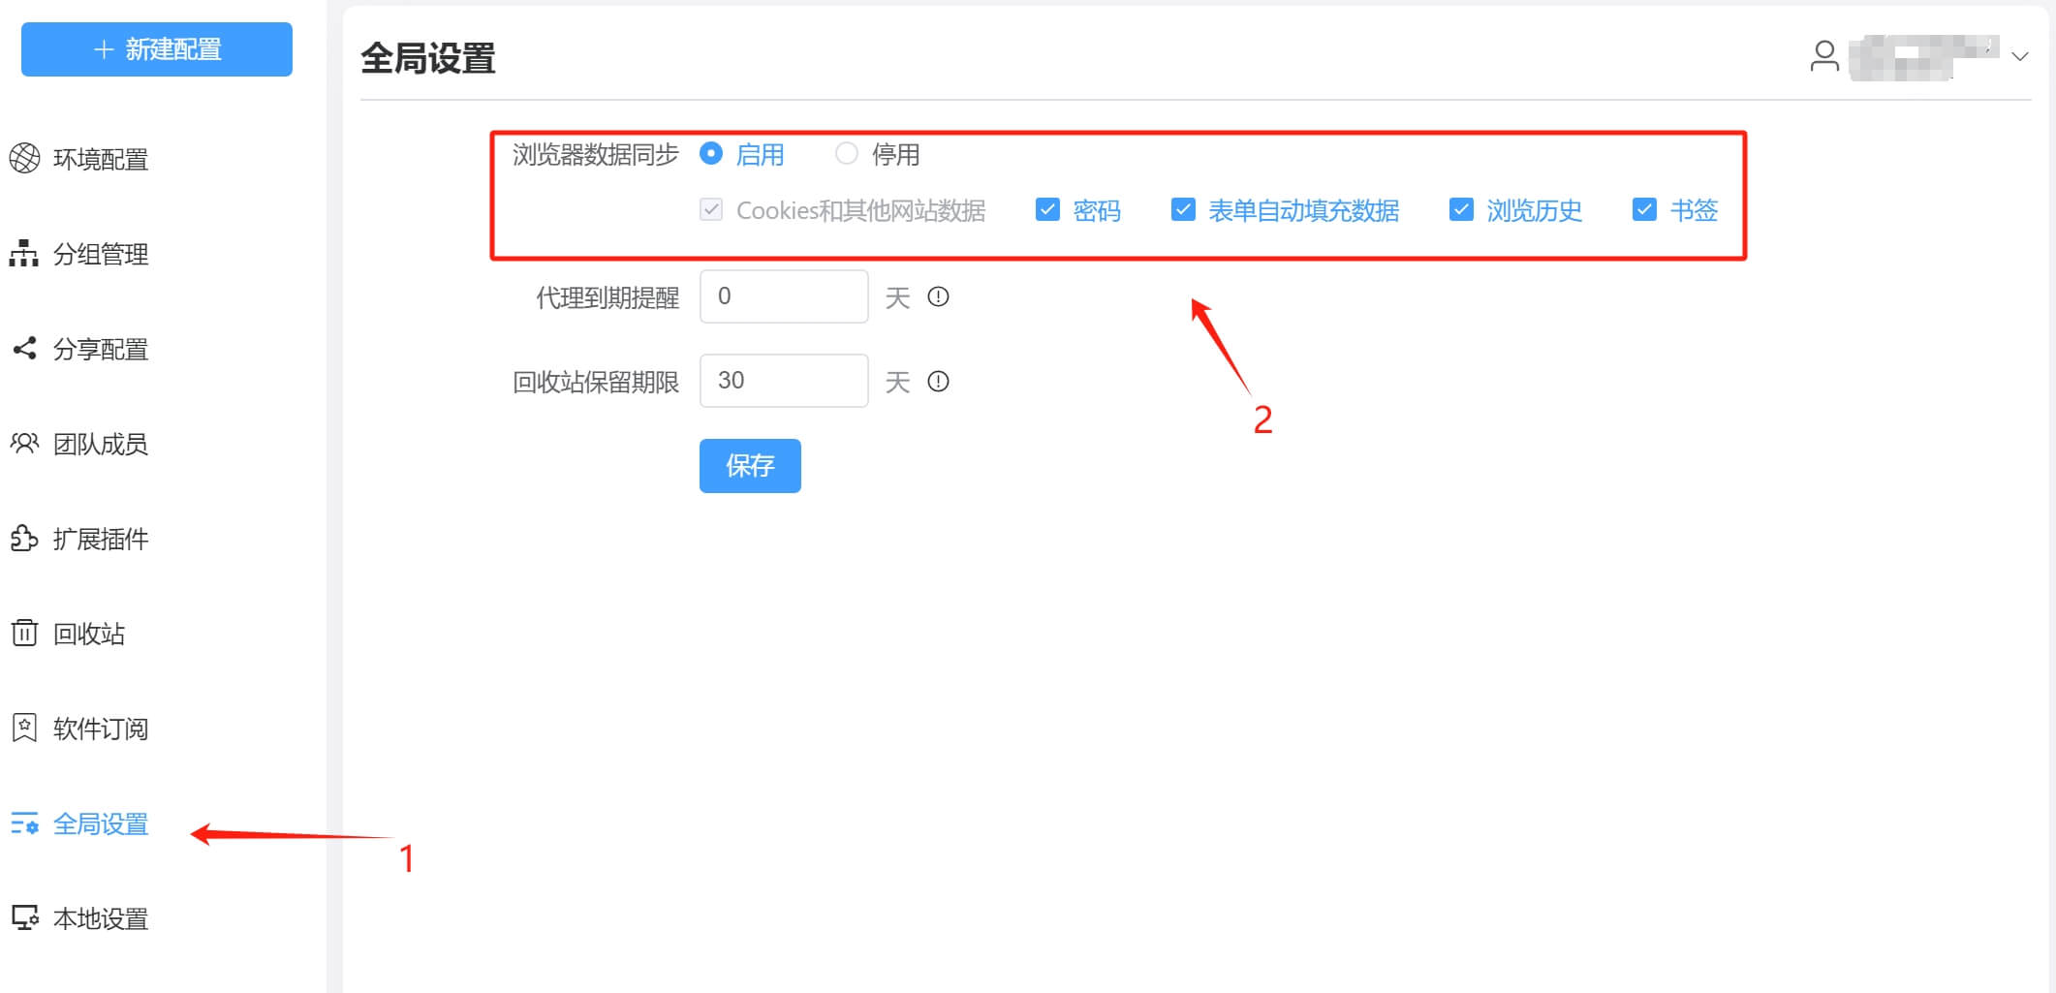Viewport: 2056px width, 993px height.
Task: Click the trash bin icon for 回收站
Action: 24,634
